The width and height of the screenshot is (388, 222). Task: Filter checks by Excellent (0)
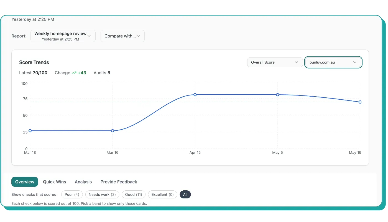[x=162, y=195]
